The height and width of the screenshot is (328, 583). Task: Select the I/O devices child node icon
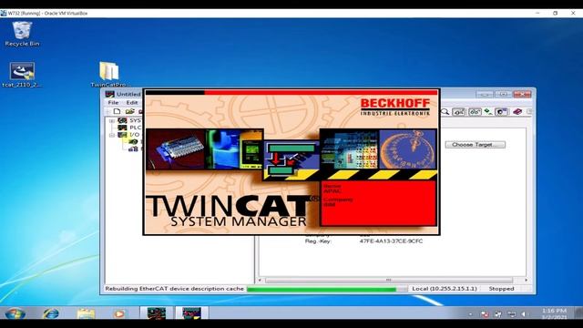133,142
